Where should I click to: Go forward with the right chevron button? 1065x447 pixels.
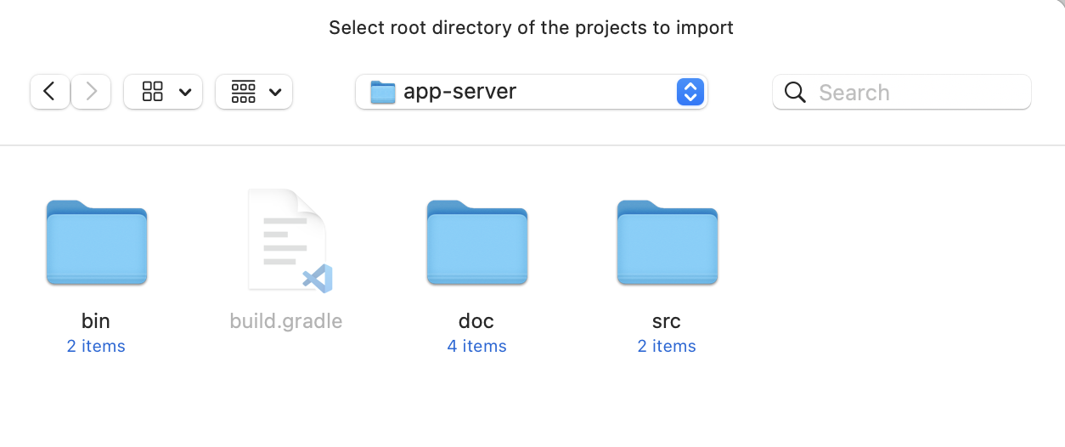point(91,92)
